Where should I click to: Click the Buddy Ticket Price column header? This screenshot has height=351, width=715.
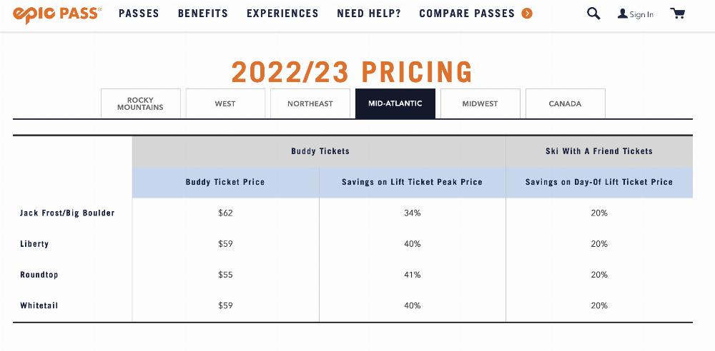(225, 182)
